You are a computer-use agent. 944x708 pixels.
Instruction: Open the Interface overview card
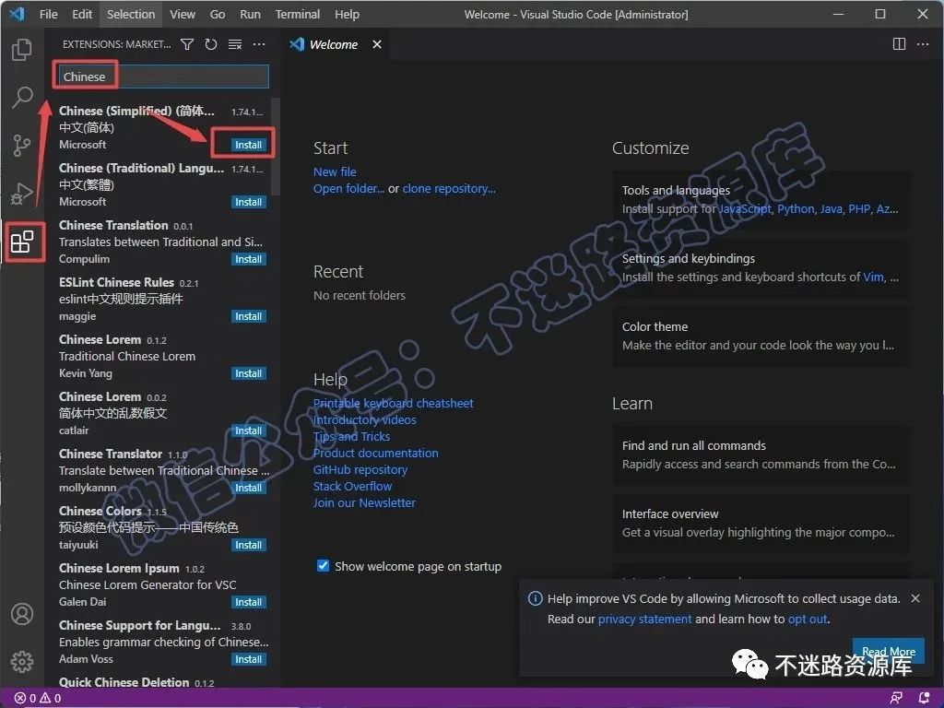(761, 524)
